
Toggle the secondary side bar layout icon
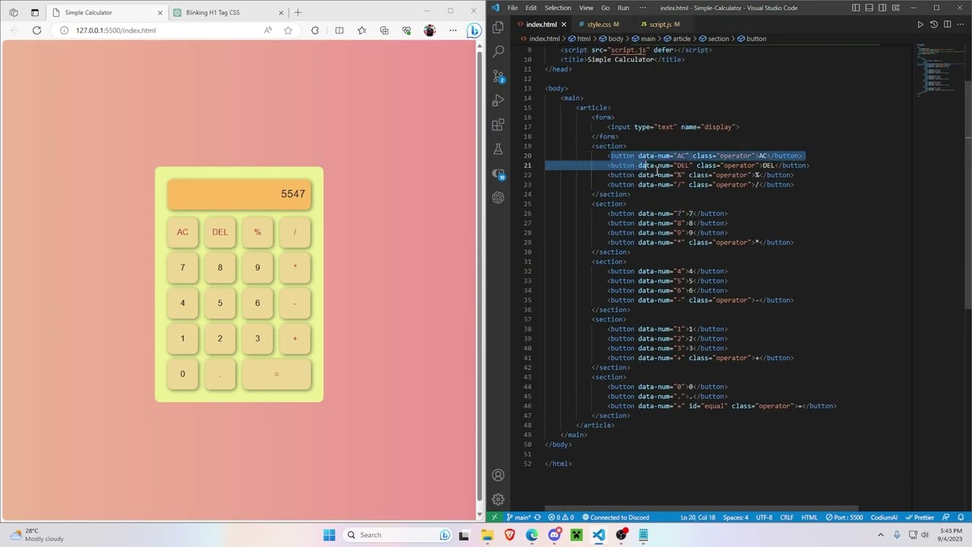pos(882,8)
